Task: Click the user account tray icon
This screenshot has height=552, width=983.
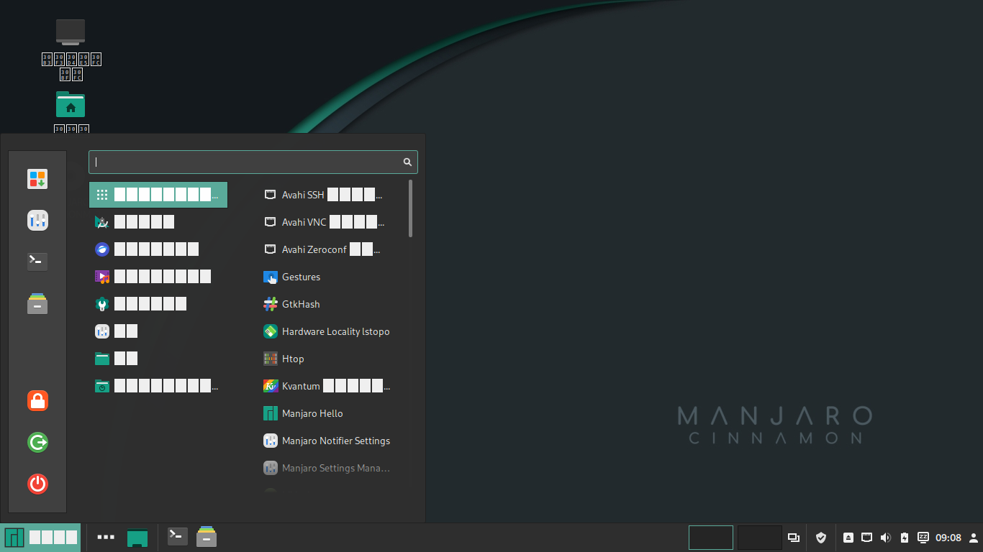Action: 974,538
